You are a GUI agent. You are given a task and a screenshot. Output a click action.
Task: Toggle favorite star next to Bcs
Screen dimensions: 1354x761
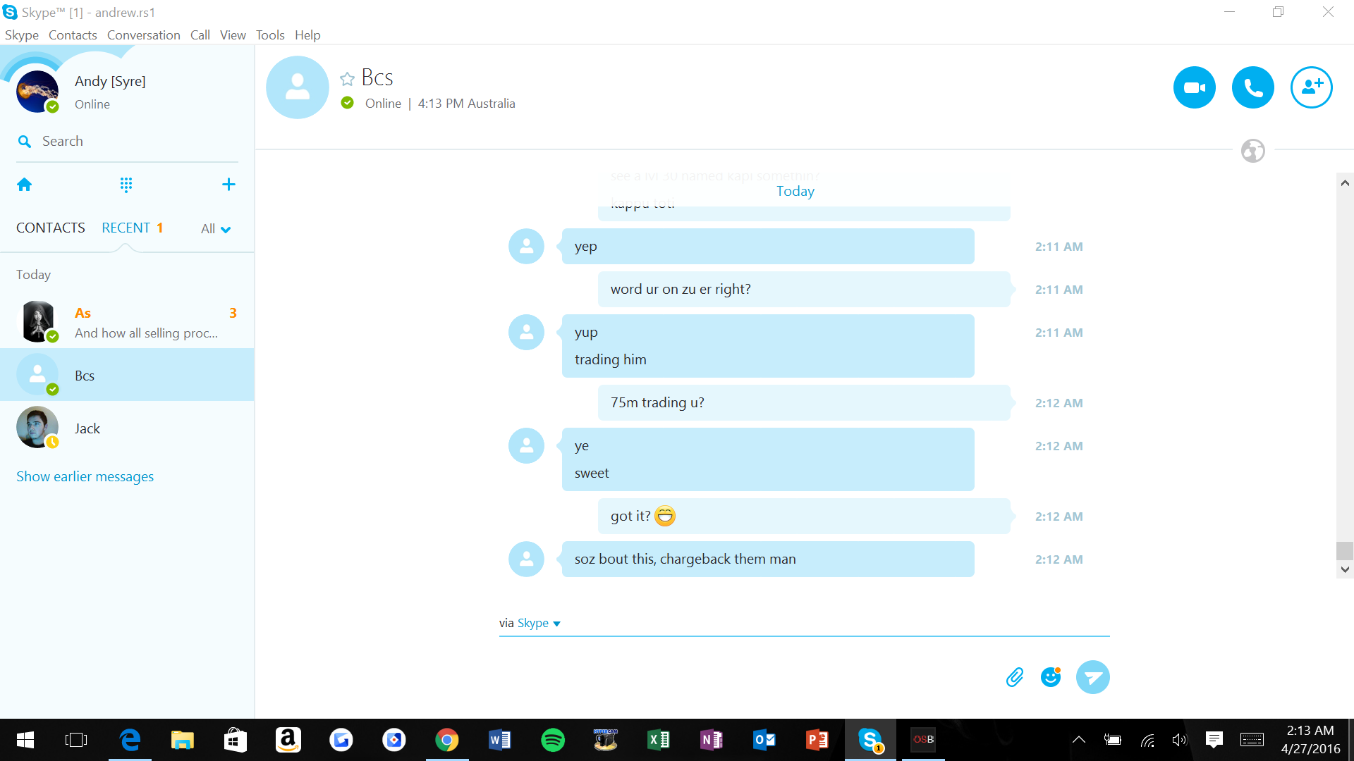[347, 79]
